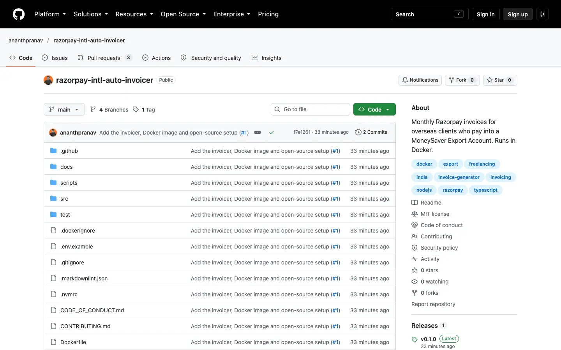Screen dimensions: 561x350
Task: Open the Security and quality tab
Action: [211, 58]
